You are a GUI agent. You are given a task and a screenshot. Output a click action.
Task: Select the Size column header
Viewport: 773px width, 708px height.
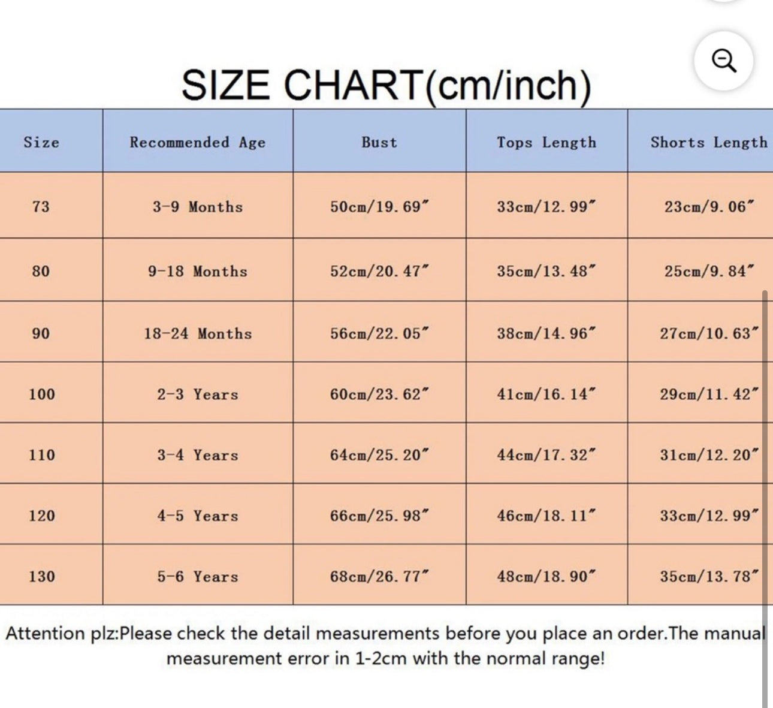point(41,142)
